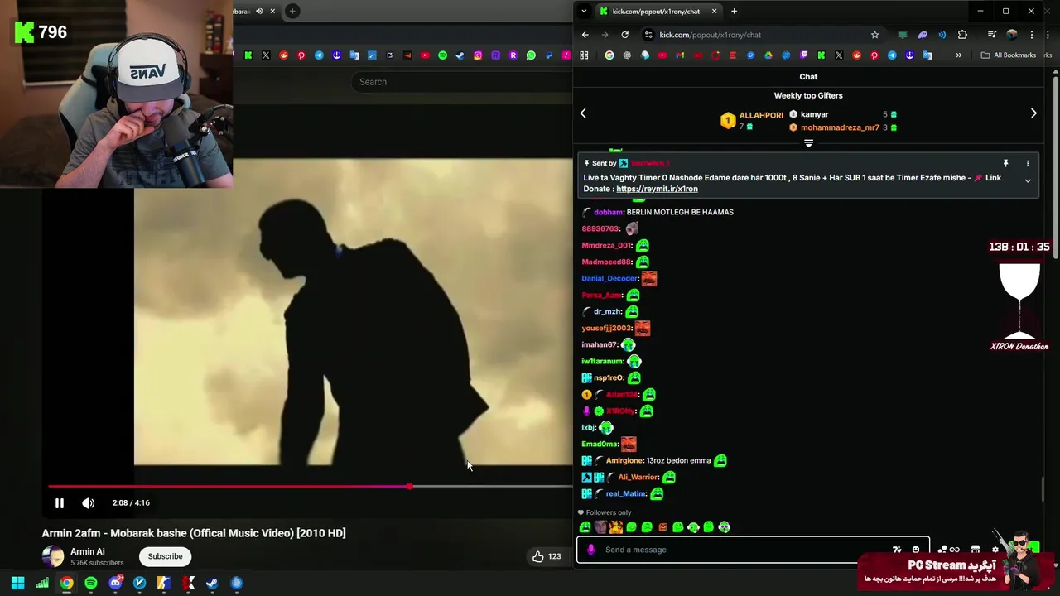Open the Gmail bookmark icon
This screenshot has height=596, width=1060.
(680, 55)
